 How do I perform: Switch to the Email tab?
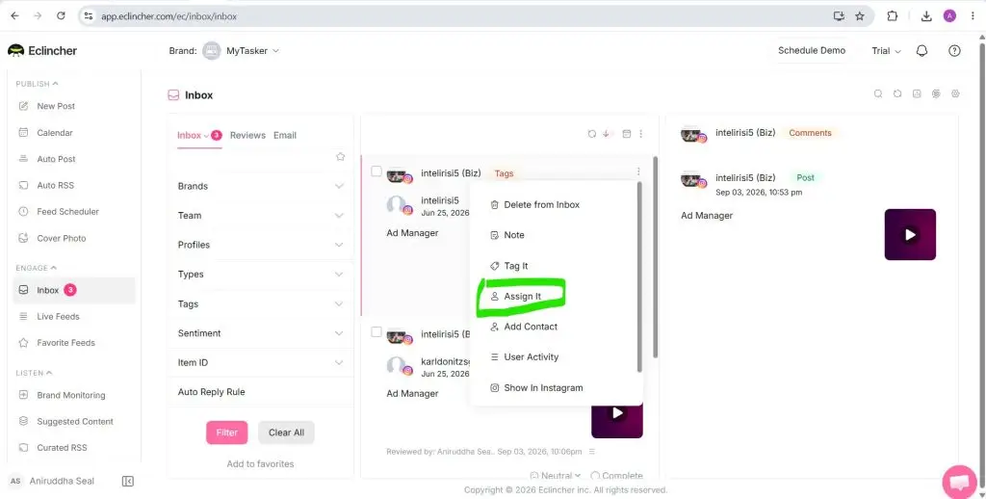point(285,135)
